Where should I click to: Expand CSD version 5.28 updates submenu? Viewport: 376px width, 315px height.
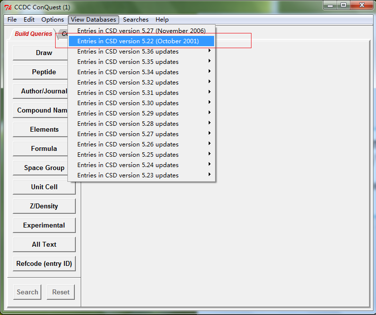click(141, 123)
